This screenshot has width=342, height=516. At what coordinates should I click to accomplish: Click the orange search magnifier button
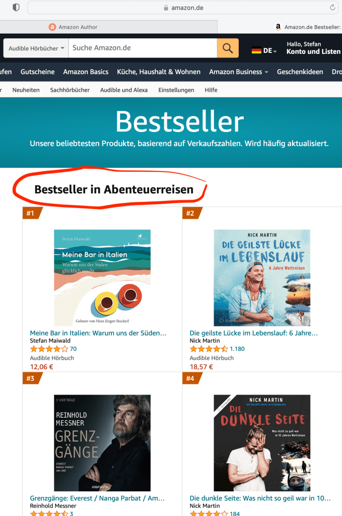[228, 48]
